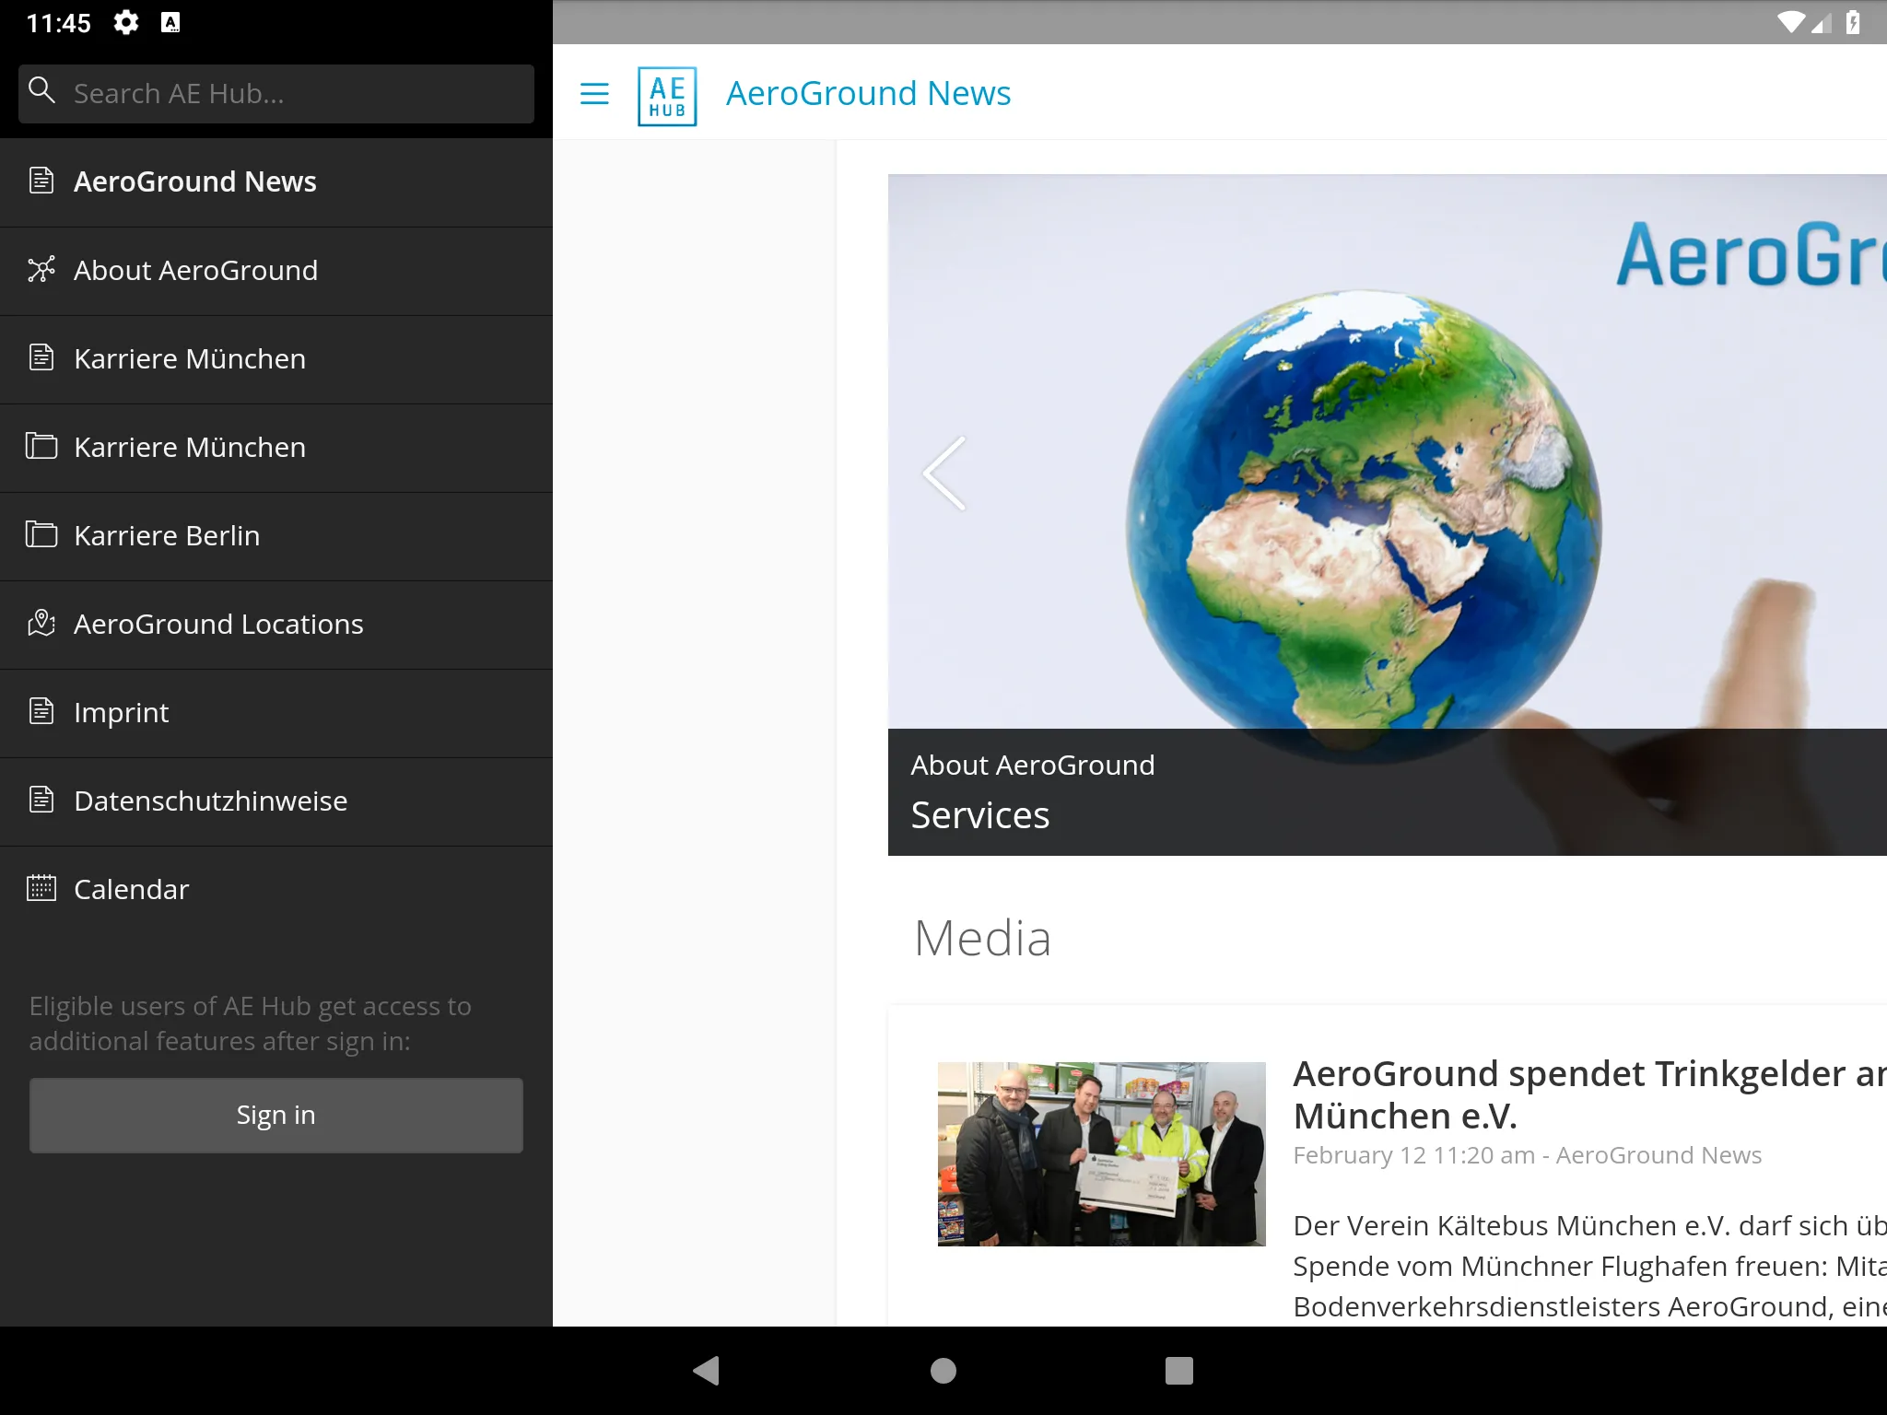Open the AeroGround News menu item
Image resolution: width=1887 pixels, height=1415 pixels.
(276, 182)
